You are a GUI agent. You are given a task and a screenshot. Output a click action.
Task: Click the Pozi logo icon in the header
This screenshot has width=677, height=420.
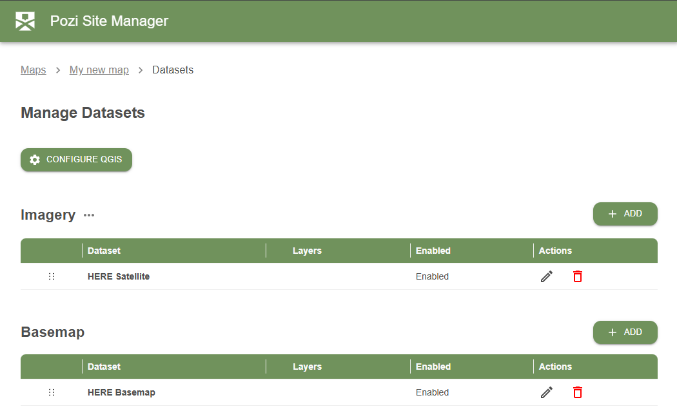click(x=25, y=20)
